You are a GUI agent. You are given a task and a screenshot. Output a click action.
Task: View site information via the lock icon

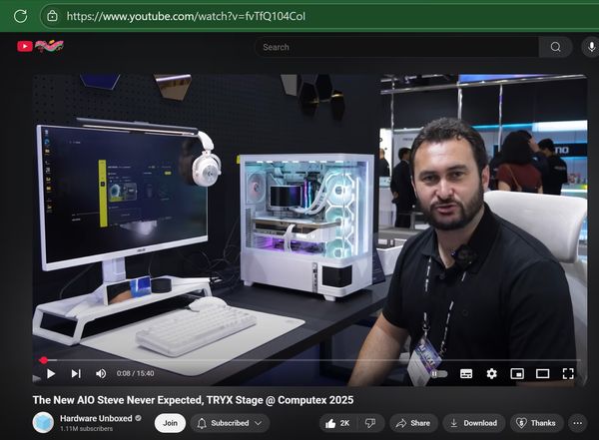coord(52,16)
